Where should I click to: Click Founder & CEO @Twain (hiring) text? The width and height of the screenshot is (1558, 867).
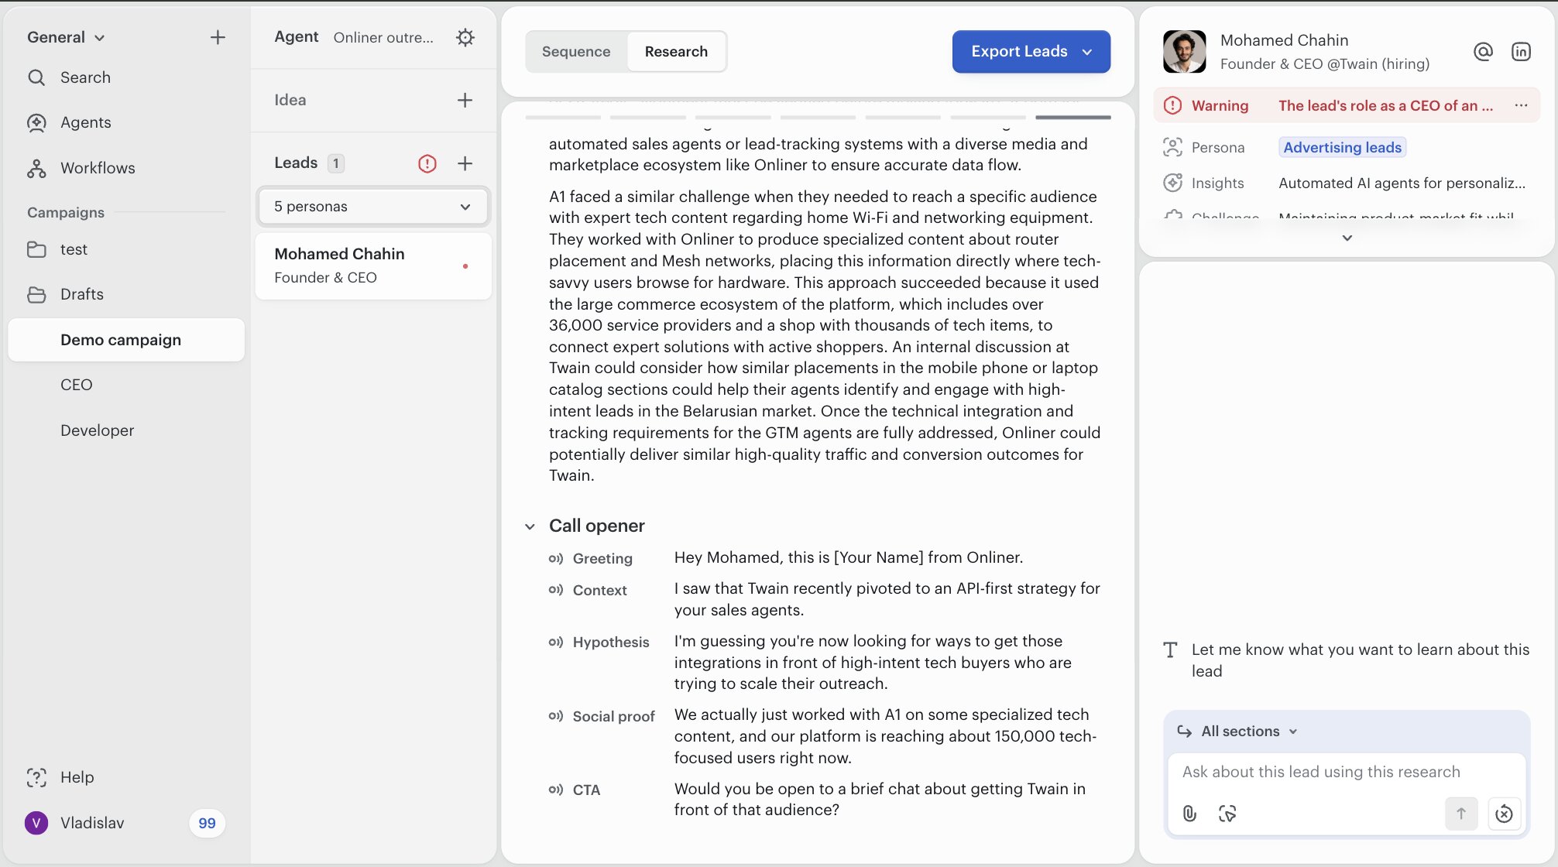[1324, 63]
